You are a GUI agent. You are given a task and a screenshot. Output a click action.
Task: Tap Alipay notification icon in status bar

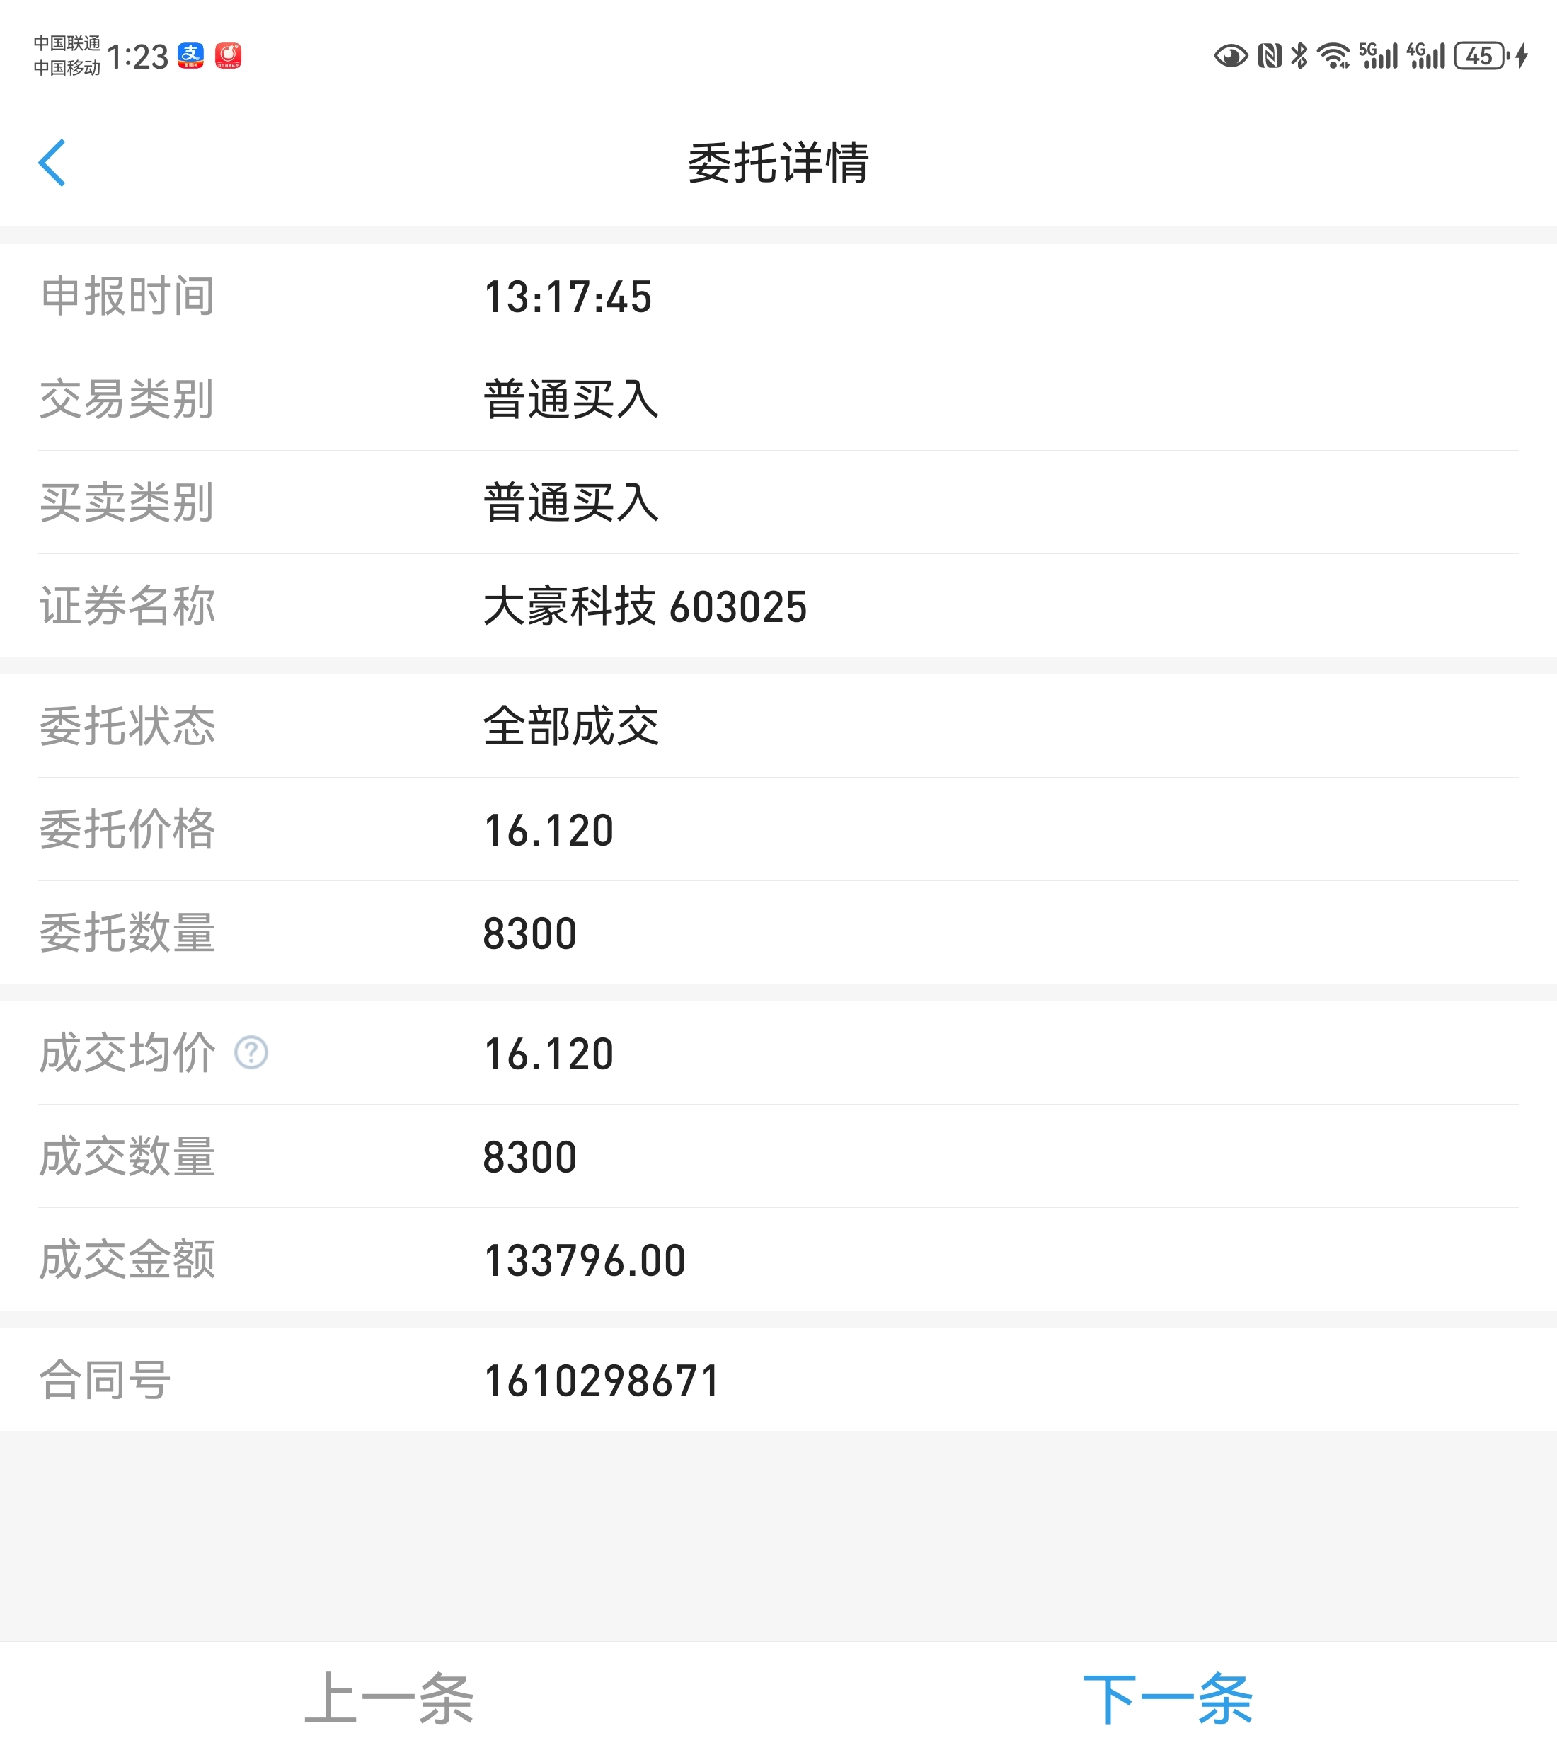click(190, 56)
